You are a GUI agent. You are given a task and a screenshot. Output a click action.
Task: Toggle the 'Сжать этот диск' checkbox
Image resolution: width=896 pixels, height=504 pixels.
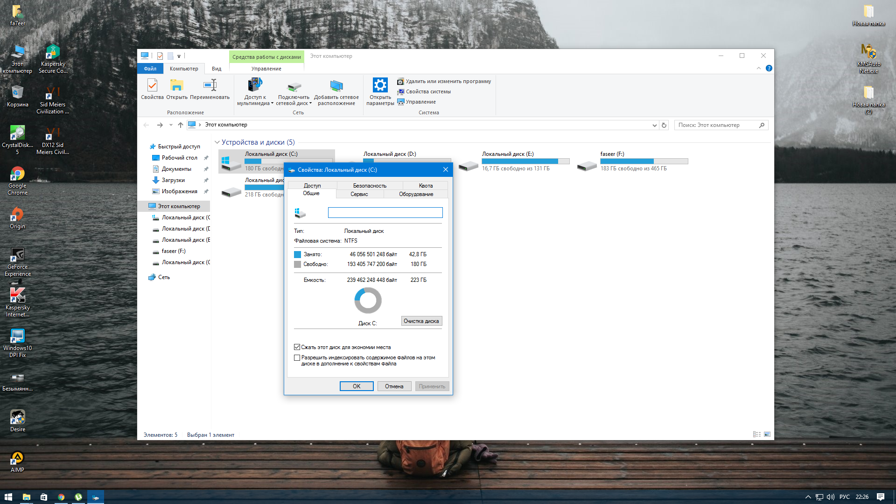(x=297, y=347)
